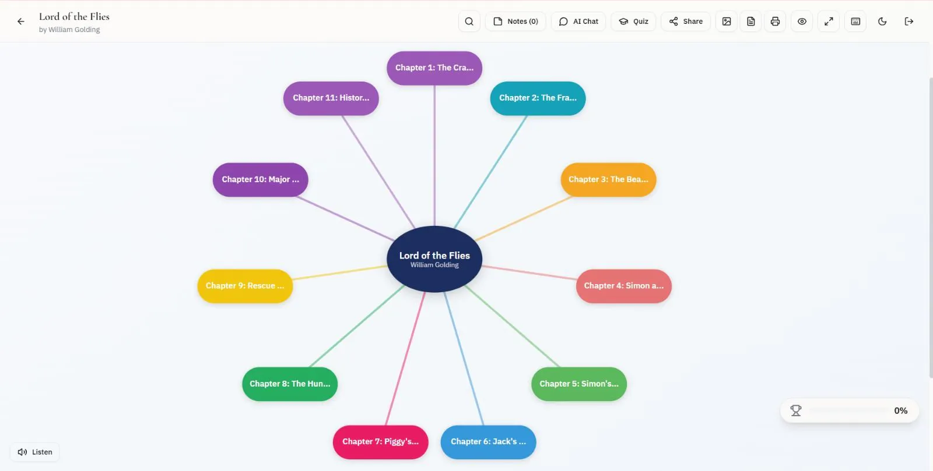Share this mind map

pyautogui.click(x=686, y=22)
